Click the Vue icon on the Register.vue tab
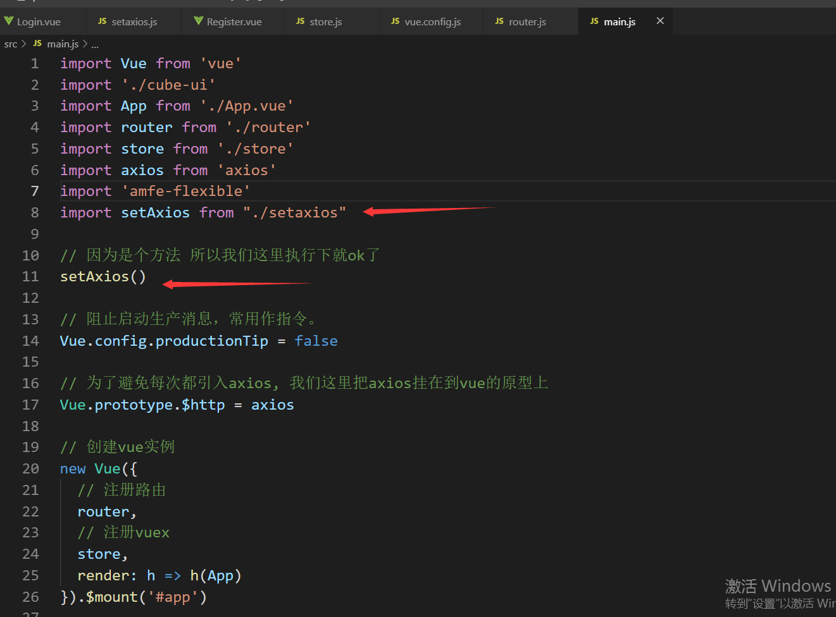 coord(199,21)
